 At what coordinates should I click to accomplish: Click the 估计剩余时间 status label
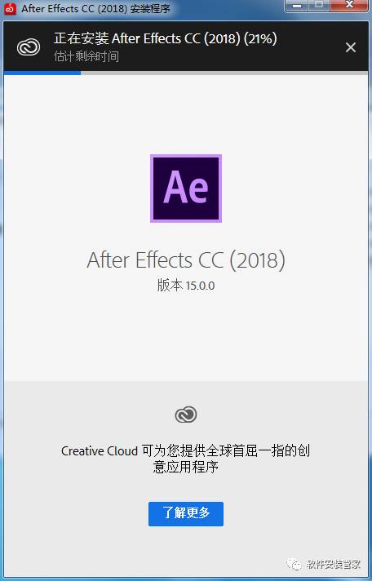click(86, 56)
